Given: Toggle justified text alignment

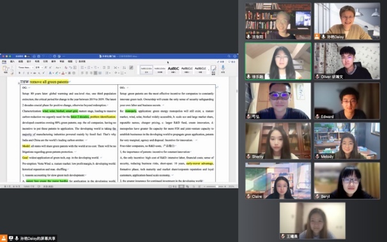Looking at the screenshot, I should [95, 73].
